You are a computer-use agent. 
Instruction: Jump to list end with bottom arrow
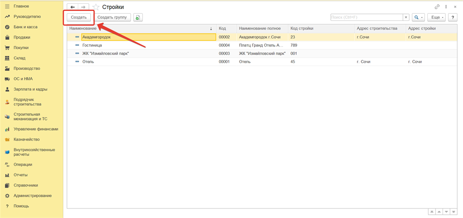coord(453,212)
